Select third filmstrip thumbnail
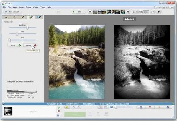This screenshot has width=177, height=121. tap(104, 12)
